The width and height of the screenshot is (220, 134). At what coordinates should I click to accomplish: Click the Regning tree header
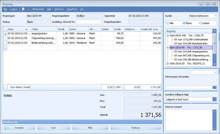coord(189,31)
